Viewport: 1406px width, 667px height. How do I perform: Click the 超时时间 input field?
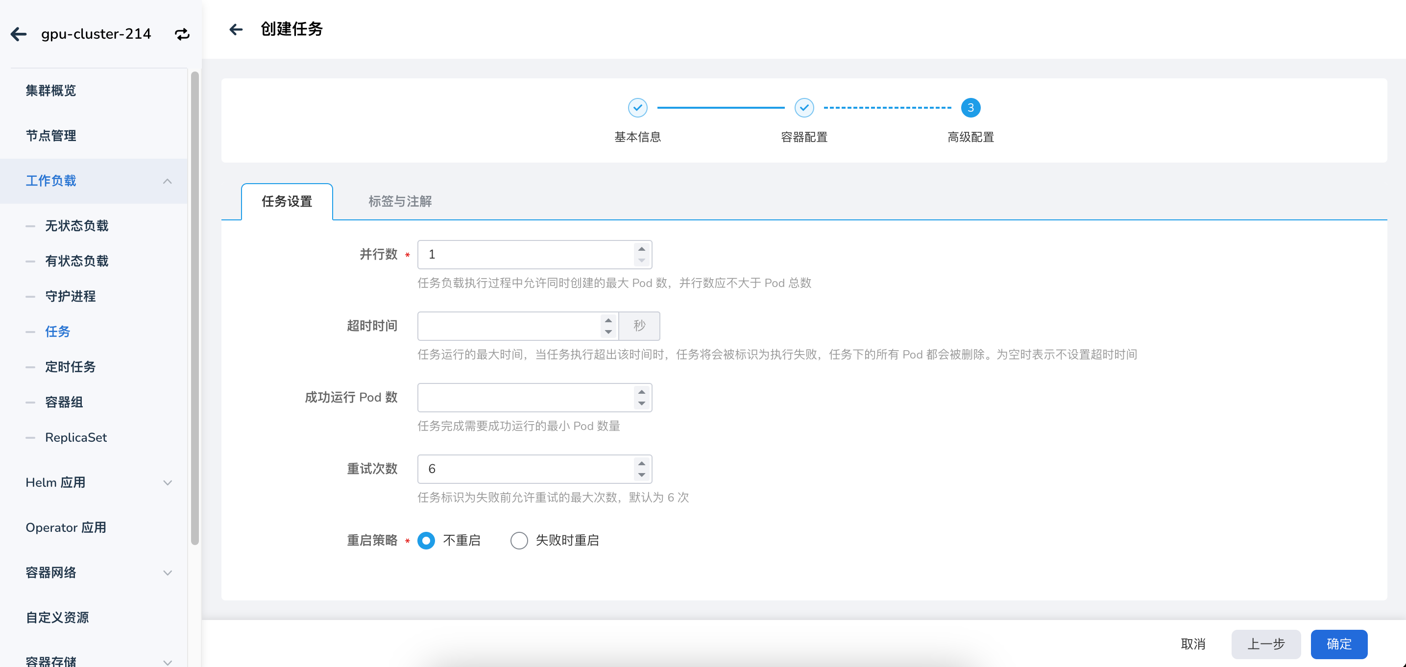pos(513,325)
